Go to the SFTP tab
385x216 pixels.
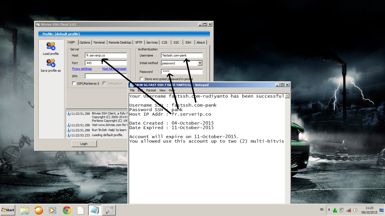point(139,42)
